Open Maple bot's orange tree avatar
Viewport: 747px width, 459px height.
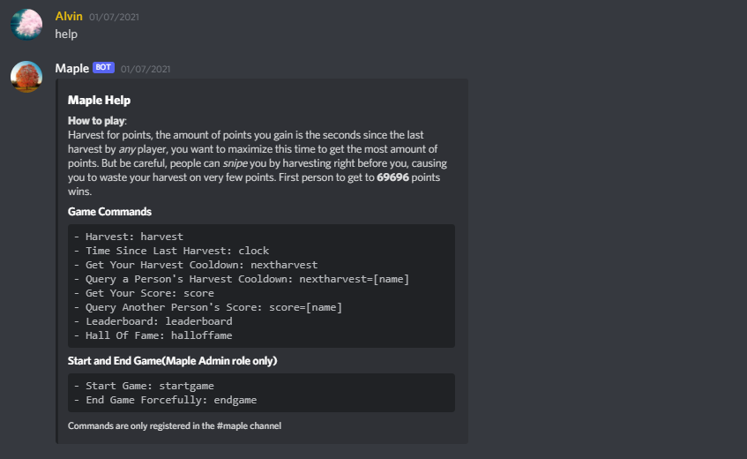[x=26, y=76]
